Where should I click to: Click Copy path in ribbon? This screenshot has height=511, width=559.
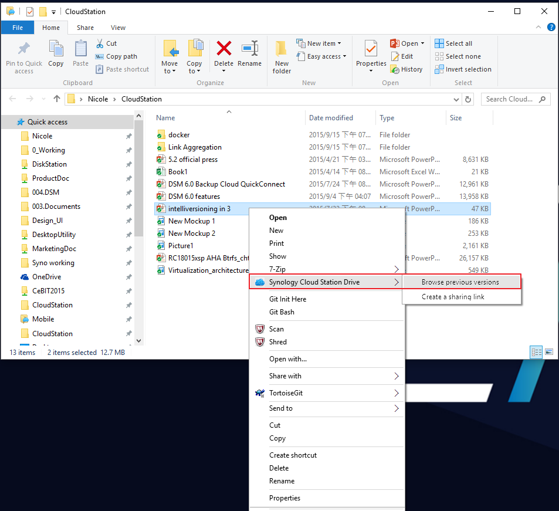116,56
